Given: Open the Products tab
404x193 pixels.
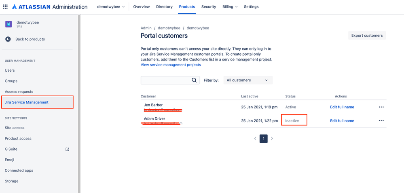Looking at the screenshot, I should pos(187,7).
